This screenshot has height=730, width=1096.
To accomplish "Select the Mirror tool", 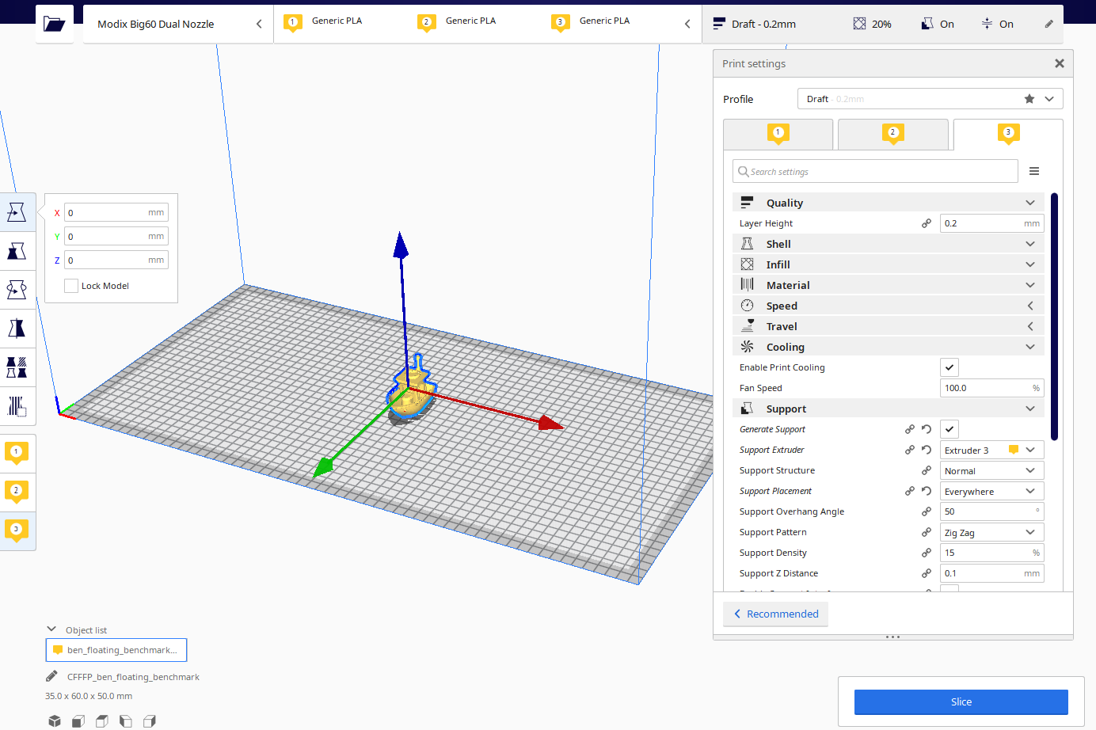I will coord(17,329).
